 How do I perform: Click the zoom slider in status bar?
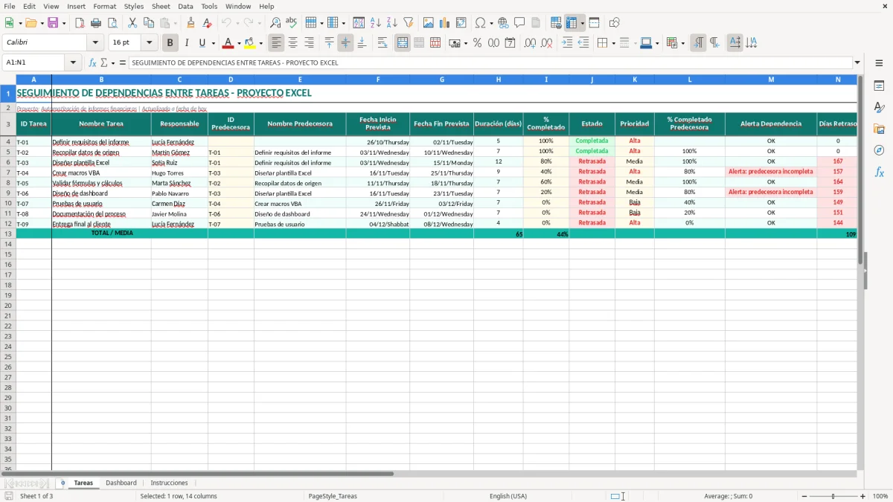point(833,496)
